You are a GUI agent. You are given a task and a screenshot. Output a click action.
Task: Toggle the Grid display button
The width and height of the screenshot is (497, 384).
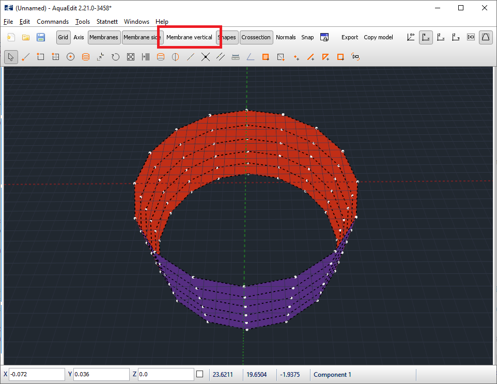click(63, 37)
